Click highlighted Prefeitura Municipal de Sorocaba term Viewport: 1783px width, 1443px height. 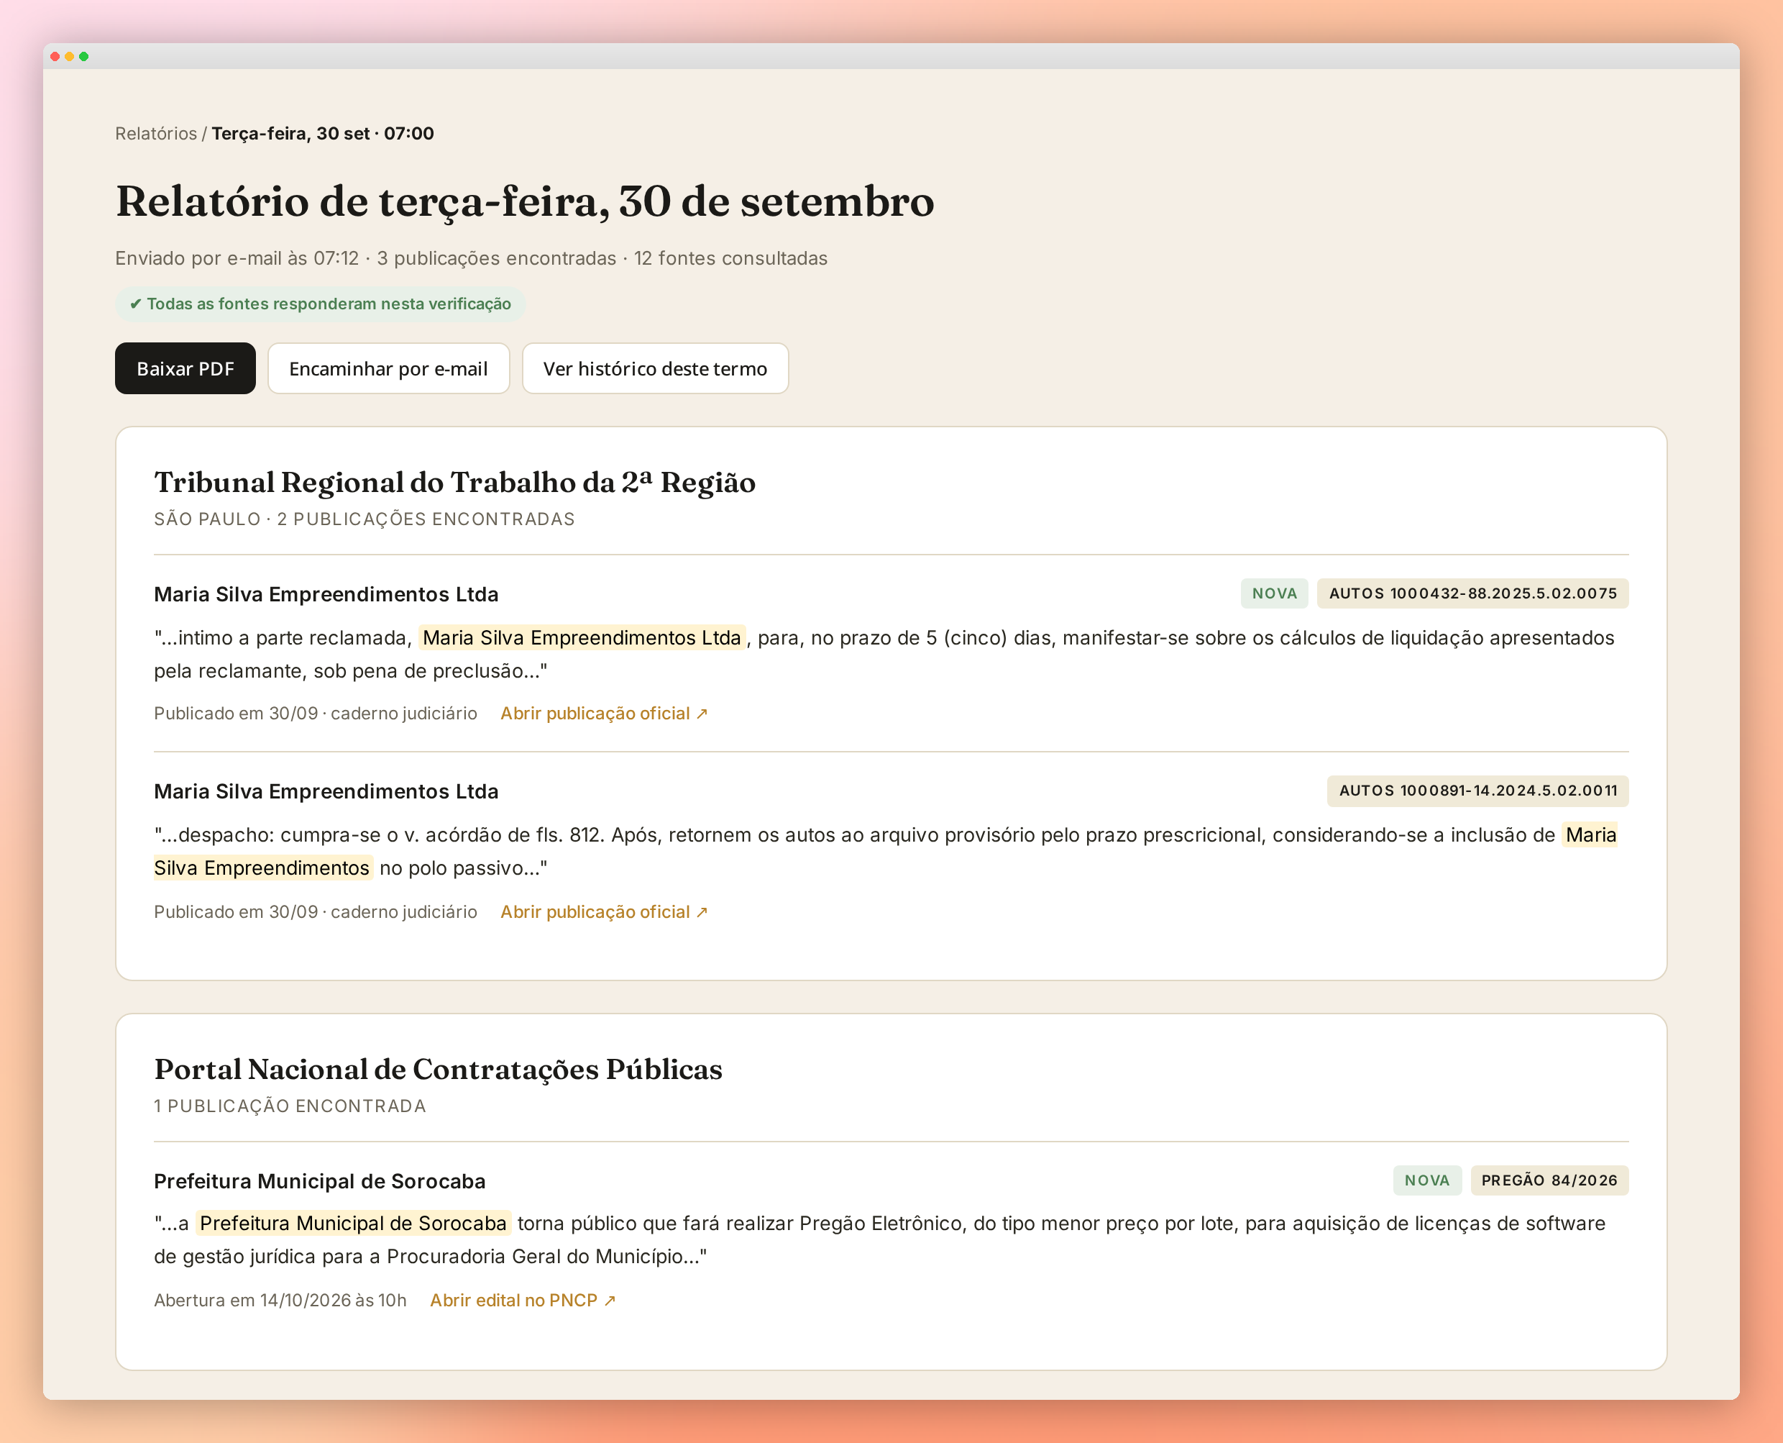(353, 1224)
